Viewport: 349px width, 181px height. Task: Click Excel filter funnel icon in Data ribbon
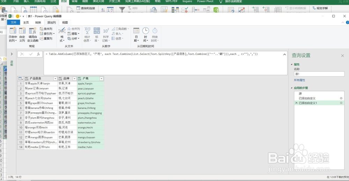point(122,9)
